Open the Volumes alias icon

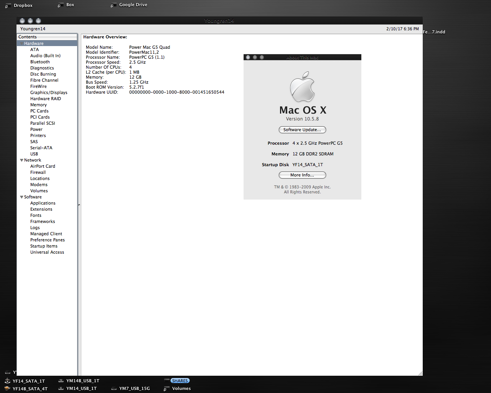(x=166, y=389)
